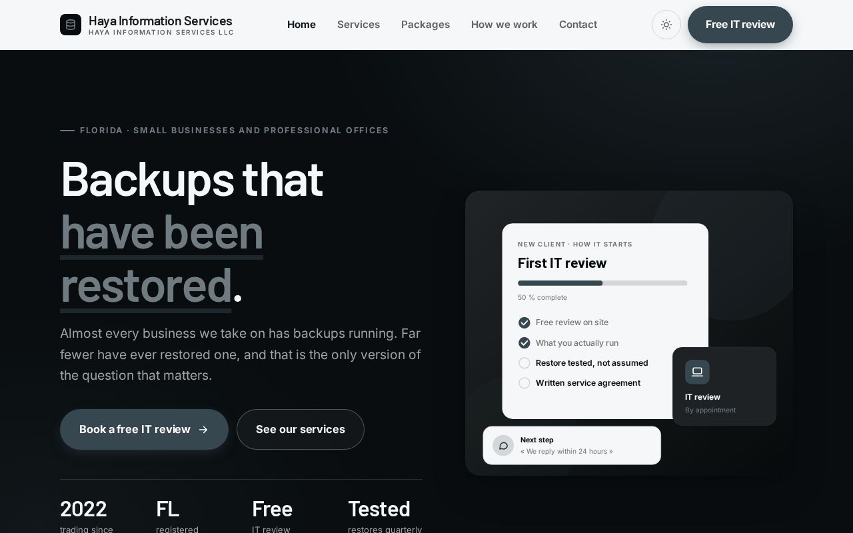Open the How we work nav item
This screenshot has width=853, height=533.
tap(504, 25)
